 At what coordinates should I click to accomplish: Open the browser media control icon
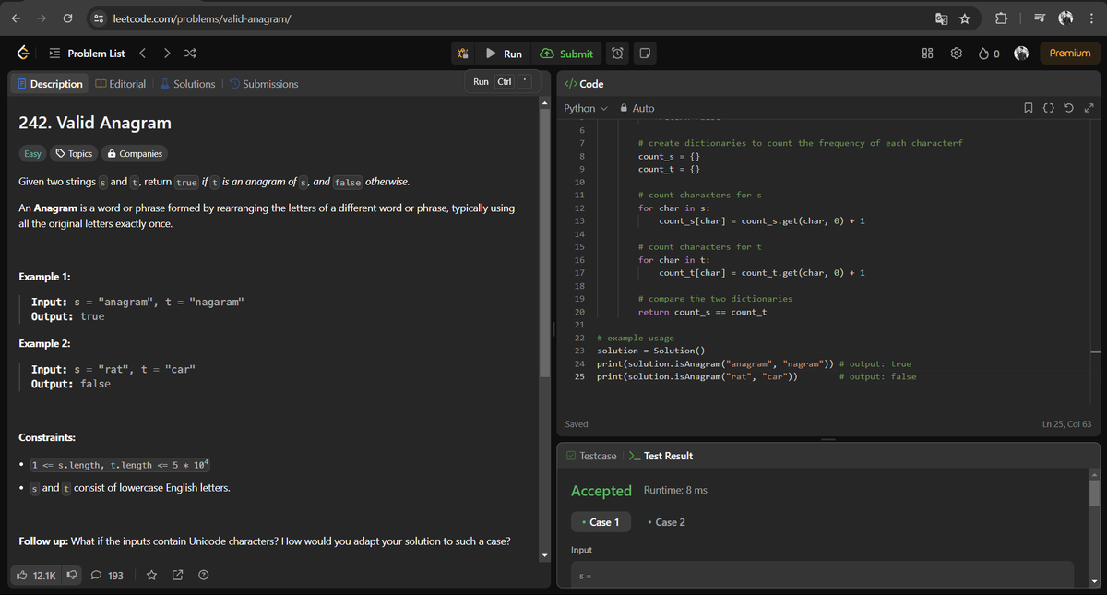[1039, 18]
